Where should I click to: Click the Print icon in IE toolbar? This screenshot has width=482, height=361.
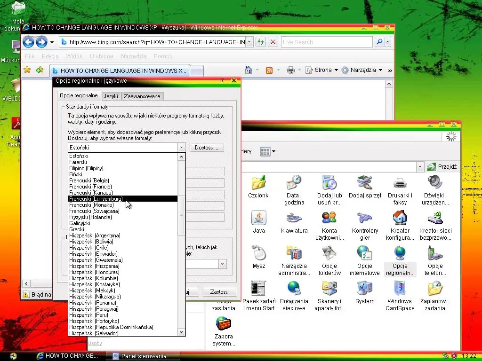pyautogui.click(x=290, y=71)
